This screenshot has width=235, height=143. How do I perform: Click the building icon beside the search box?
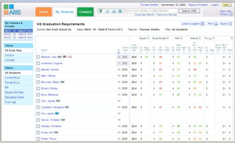(x=120, y=11)
